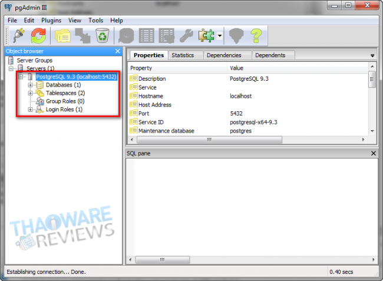Drop the object using the recycle bin icon

point(103,36)
